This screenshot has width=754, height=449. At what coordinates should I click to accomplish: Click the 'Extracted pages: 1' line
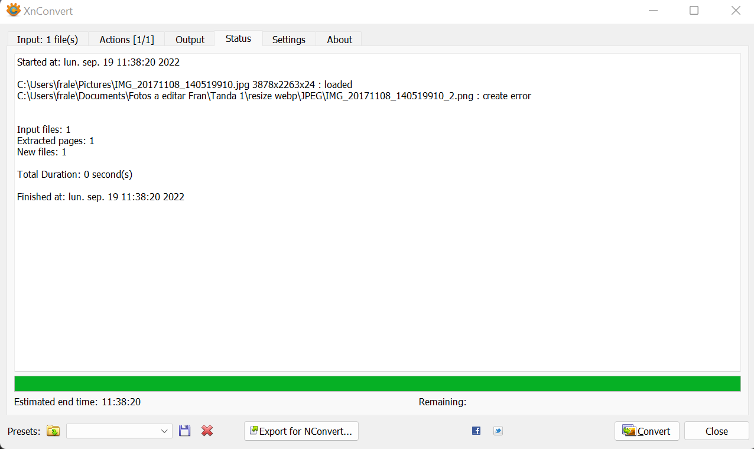[x=56, y=141]
